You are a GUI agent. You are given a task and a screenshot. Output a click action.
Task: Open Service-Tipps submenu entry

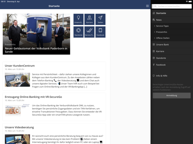pyautogui.click(x=172, y=26)
